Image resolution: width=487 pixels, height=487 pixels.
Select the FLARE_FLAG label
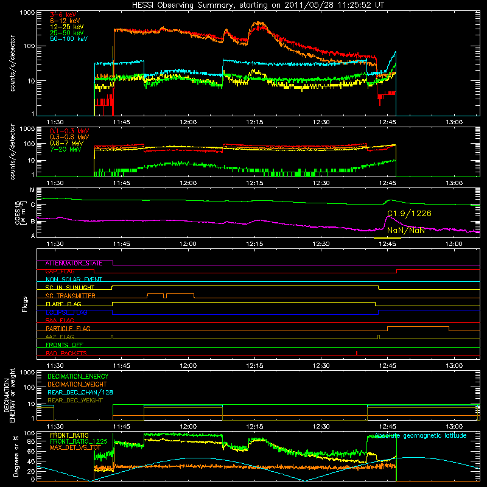63,304
